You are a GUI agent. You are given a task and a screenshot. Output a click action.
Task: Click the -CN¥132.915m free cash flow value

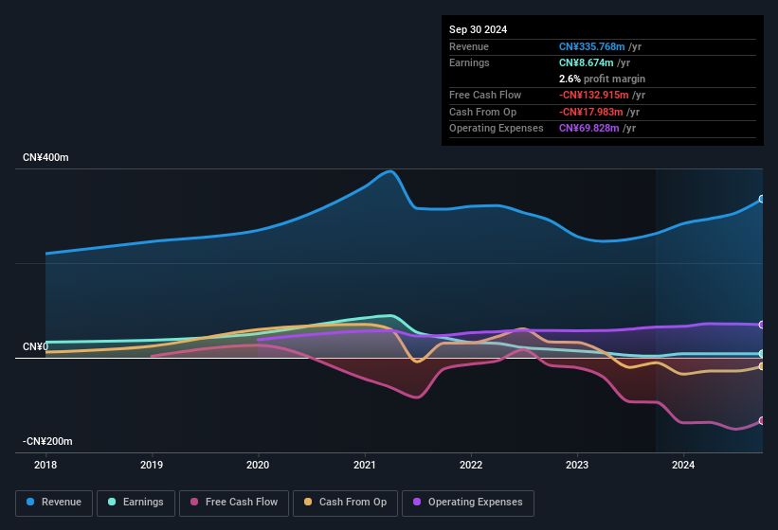pos(593,95)
